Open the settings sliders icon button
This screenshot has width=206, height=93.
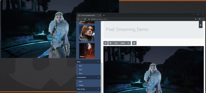click(x=134, y=43)
